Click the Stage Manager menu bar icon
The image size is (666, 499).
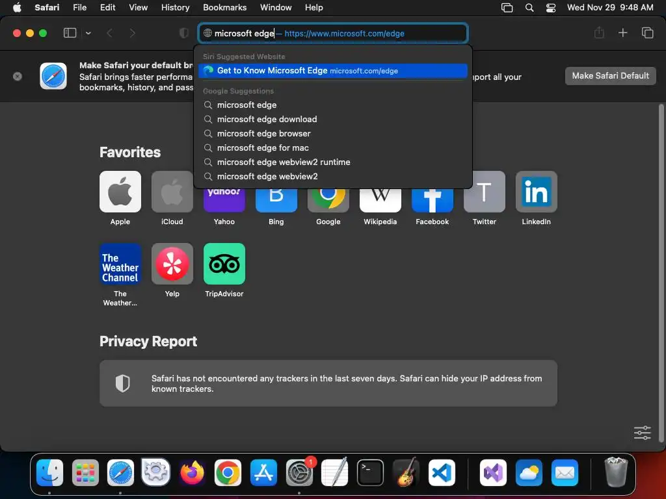[507, 8]
